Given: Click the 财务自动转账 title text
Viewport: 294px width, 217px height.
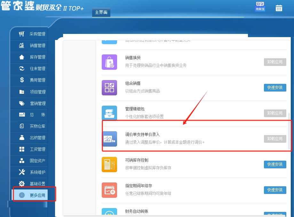Looking at the screenshot, I should (137, 211).
